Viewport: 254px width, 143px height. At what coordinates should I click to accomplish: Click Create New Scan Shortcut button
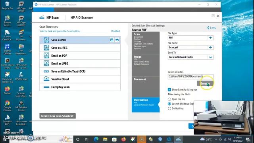pos(58,116)
